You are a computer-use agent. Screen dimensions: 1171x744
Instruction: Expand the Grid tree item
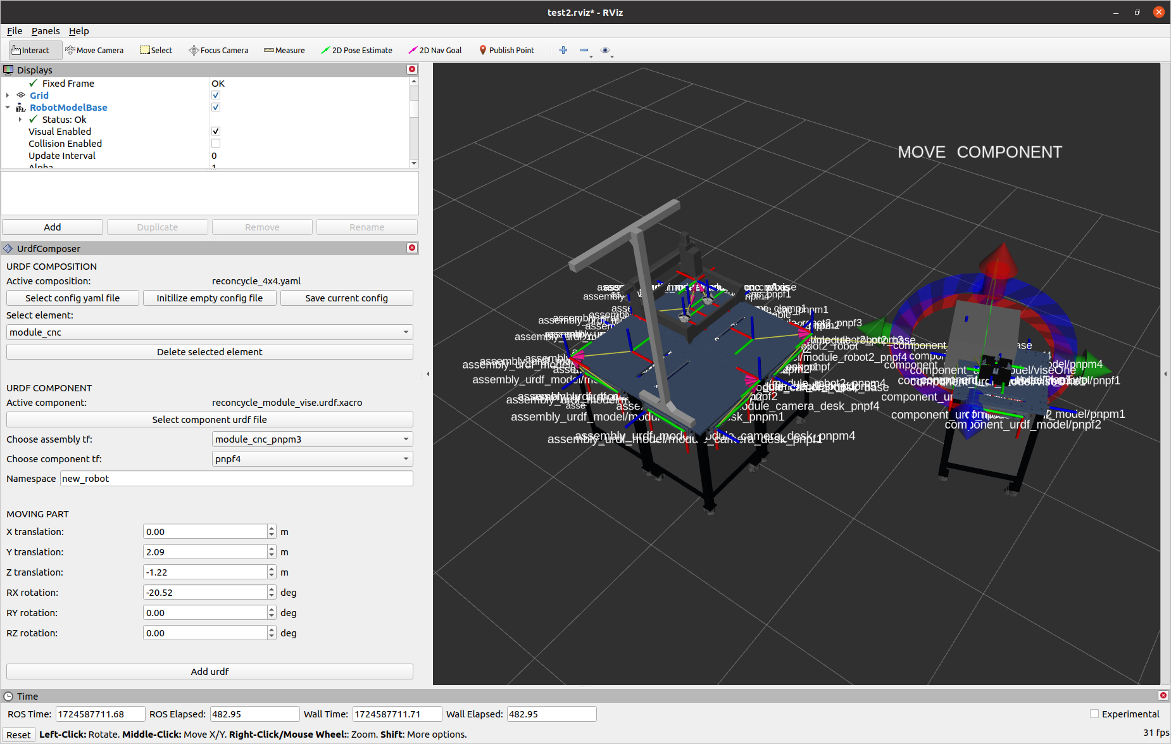pyautogui.click(x=8, y=95)
